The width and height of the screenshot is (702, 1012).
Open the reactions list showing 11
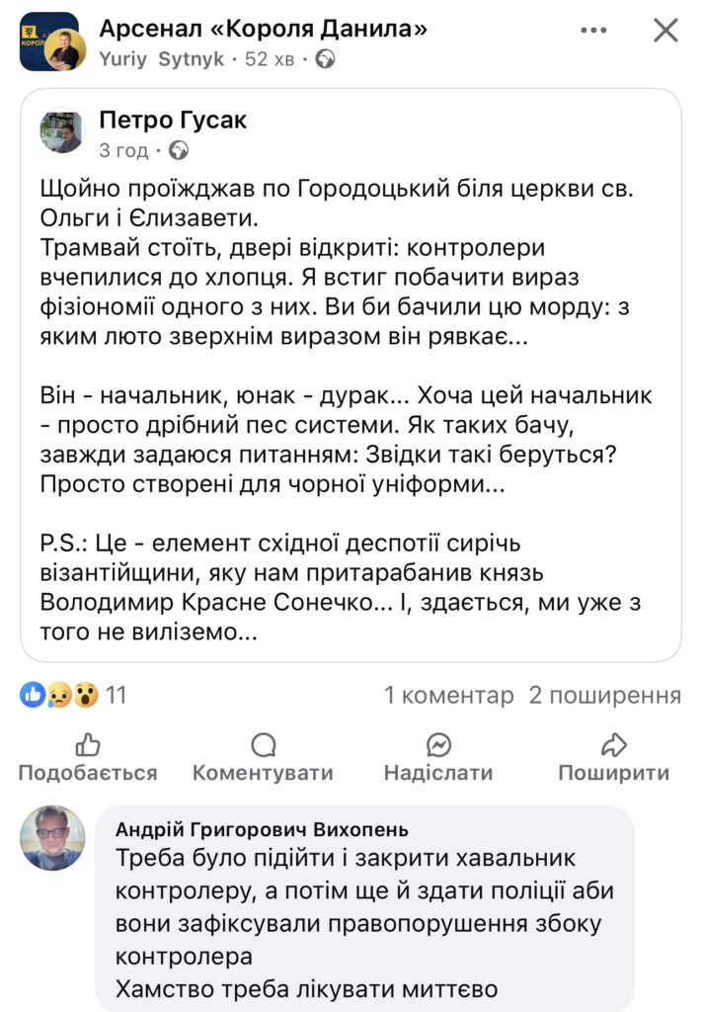(117, 696)
